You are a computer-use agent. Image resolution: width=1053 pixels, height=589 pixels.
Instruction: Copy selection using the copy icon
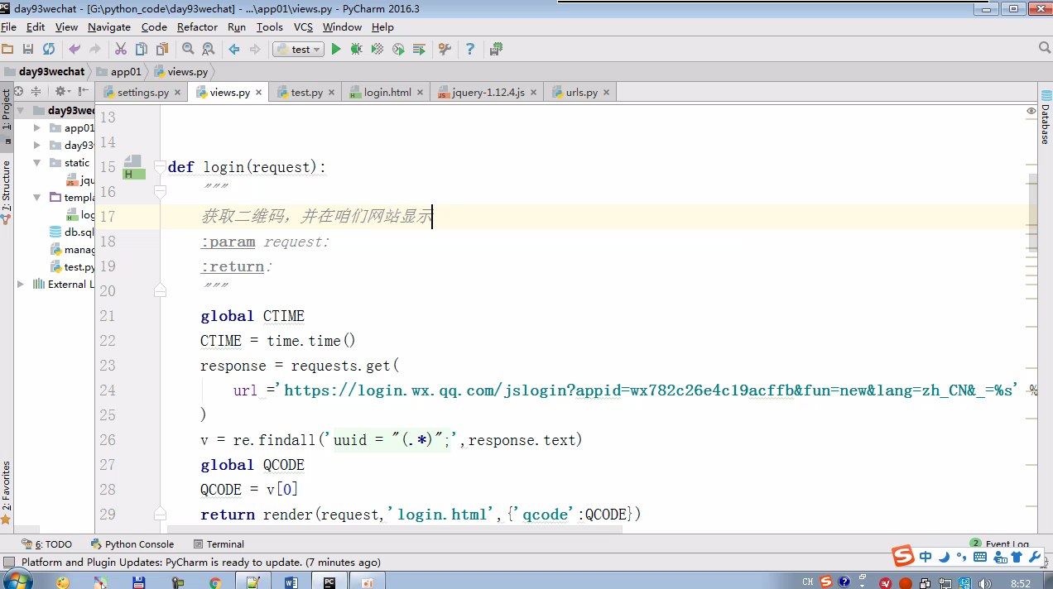pos(142,50)
